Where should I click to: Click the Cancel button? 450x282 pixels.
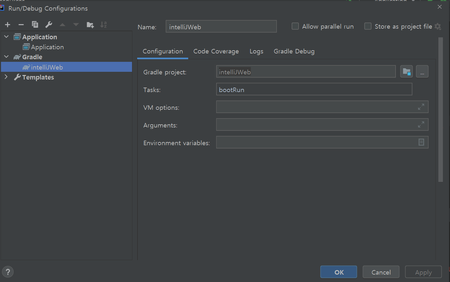click(x=381, y=272)
